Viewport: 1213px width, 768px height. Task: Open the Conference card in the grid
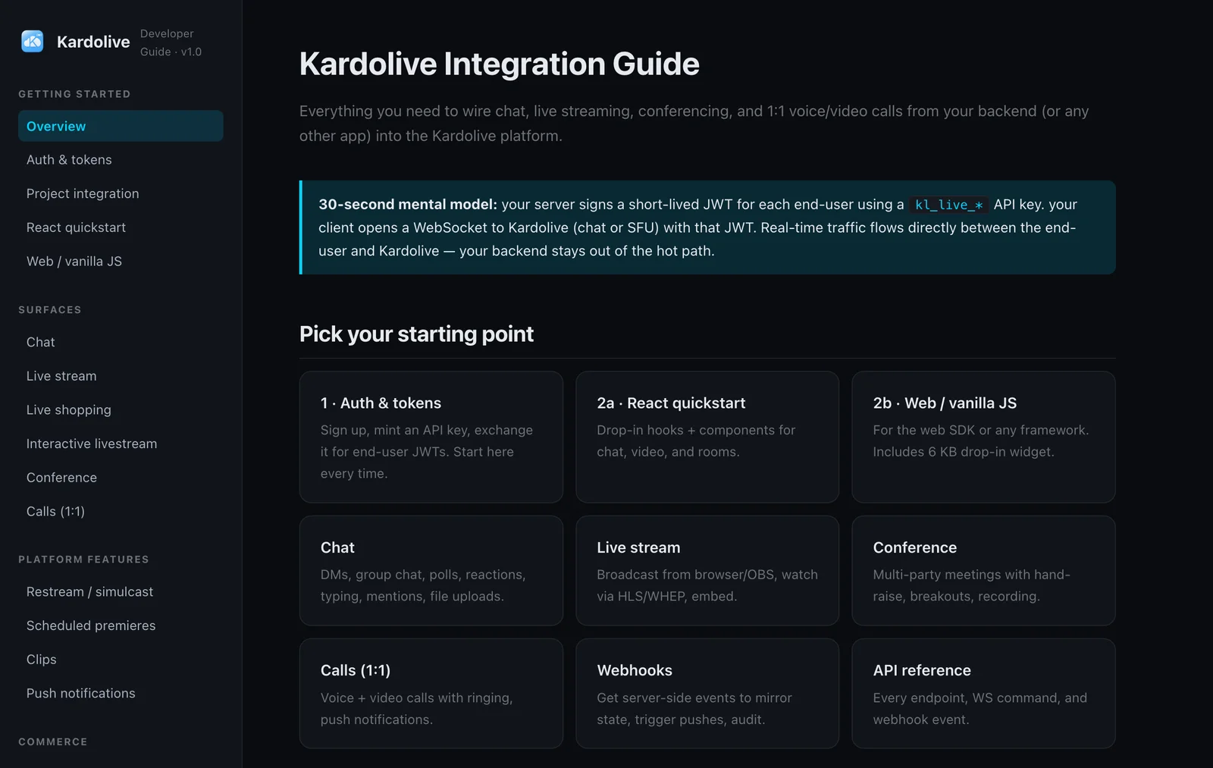pyautogui.click(x=983, y=571)
